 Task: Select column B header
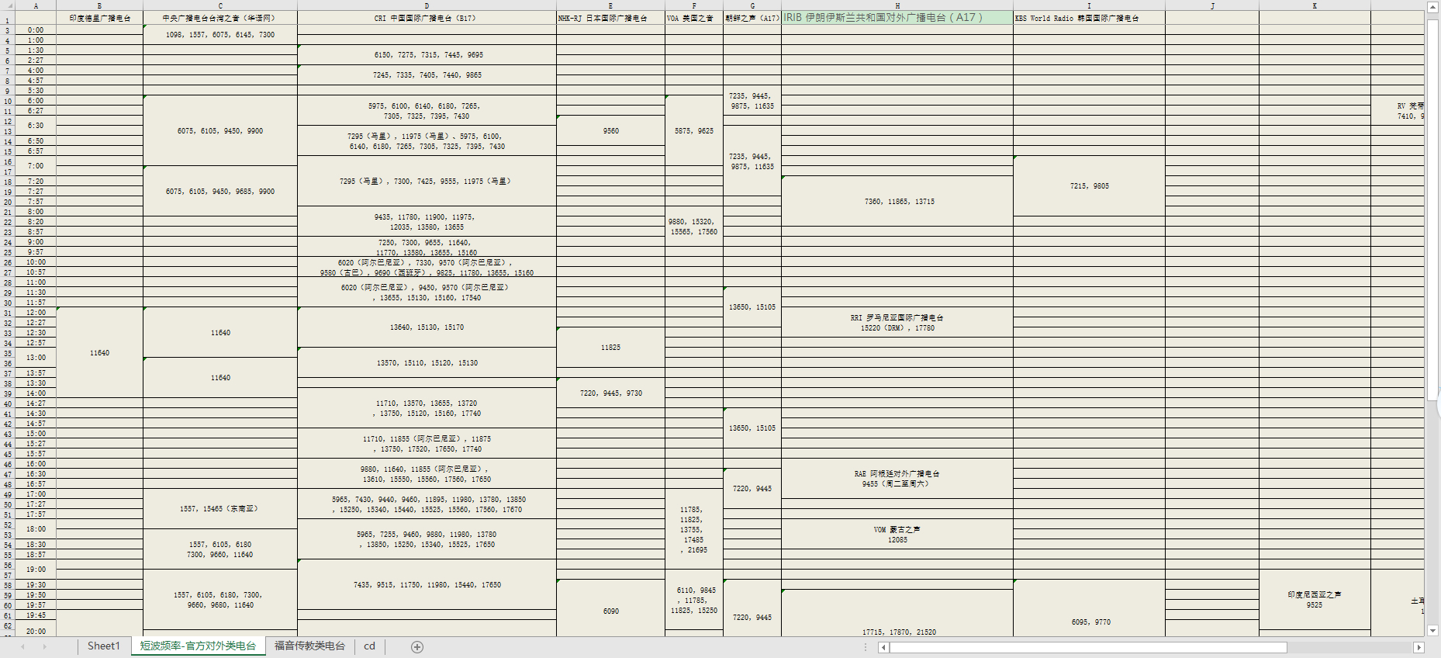click(99, 5)
